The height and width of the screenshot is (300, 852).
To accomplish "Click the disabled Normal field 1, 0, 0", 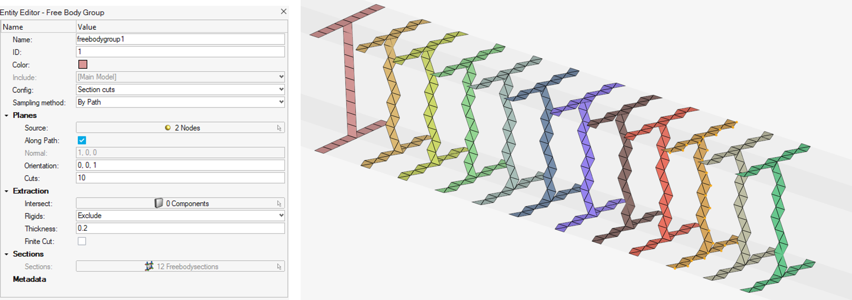I will tap(180, 153).
